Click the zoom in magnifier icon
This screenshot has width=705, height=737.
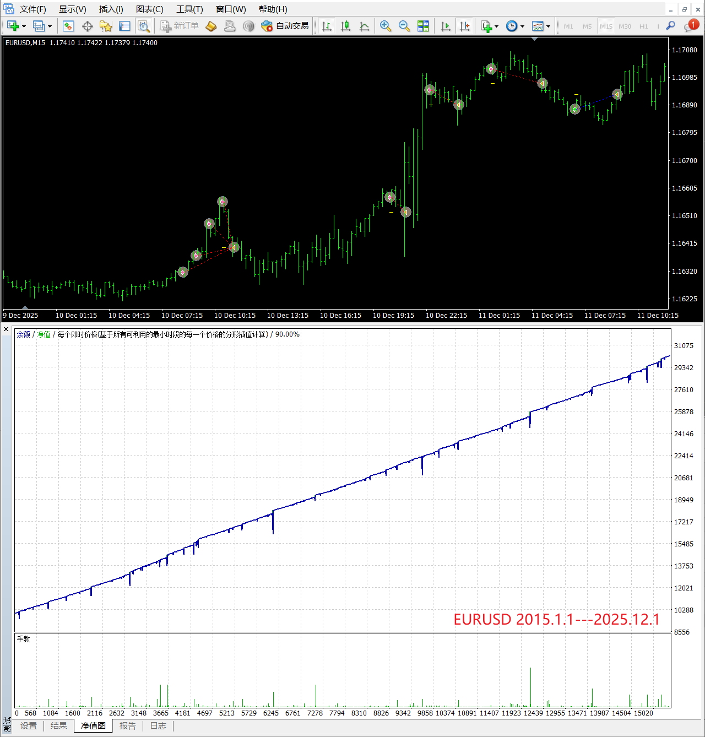[386, 26]
